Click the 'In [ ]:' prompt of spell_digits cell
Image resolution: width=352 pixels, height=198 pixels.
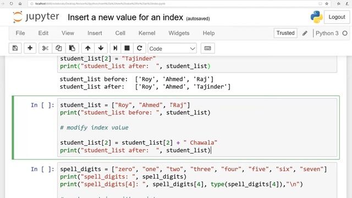[42, 169]
